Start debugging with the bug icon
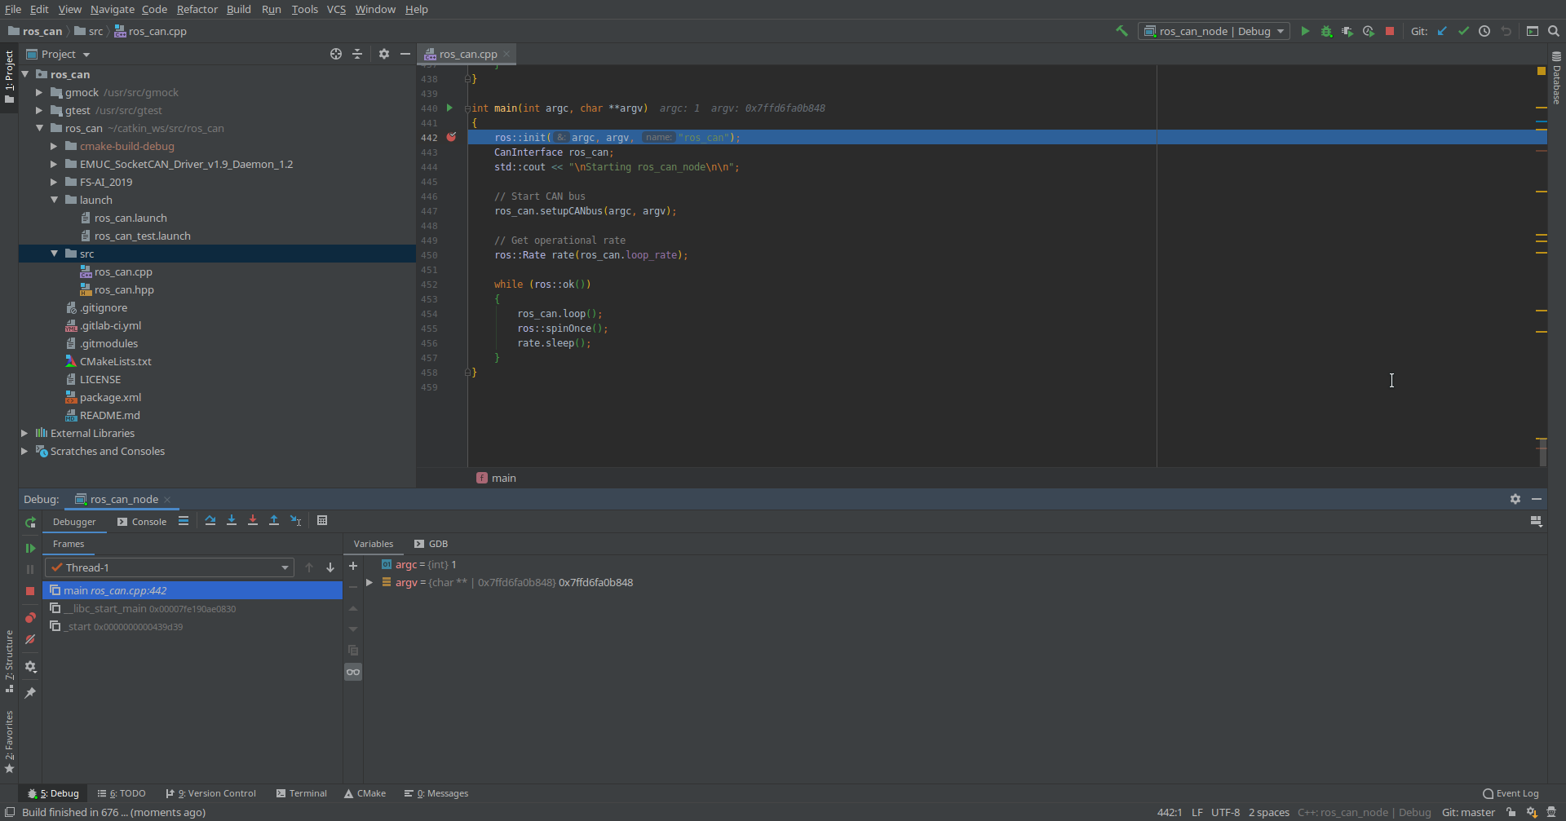The image size is (1566, 821). tap(1326, 31)
